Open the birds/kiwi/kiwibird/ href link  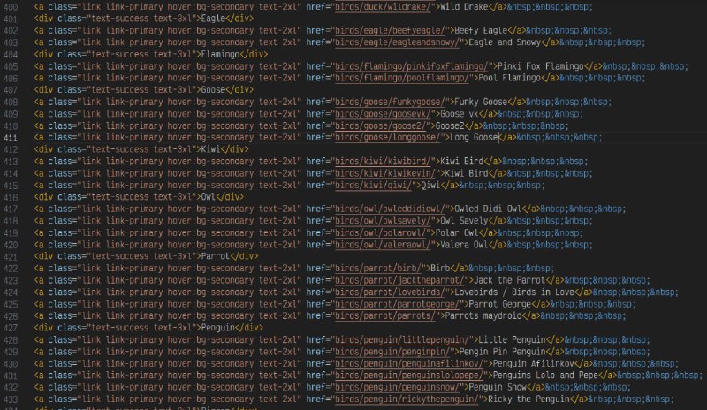coord(383,162)
